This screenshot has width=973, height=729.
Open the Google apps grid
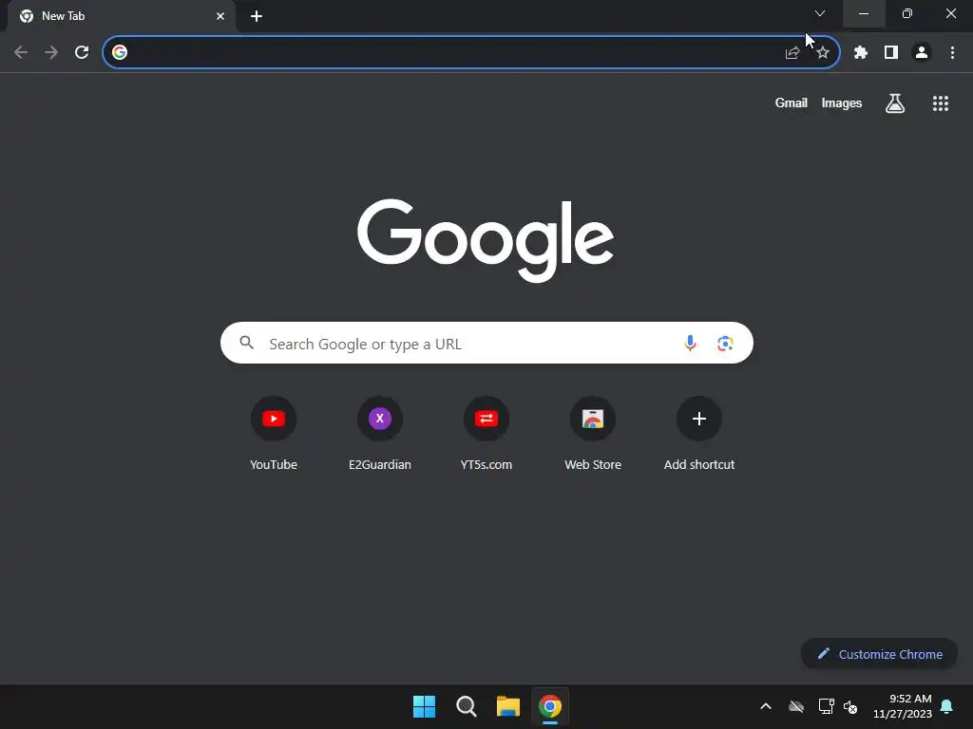click(941, 103)
